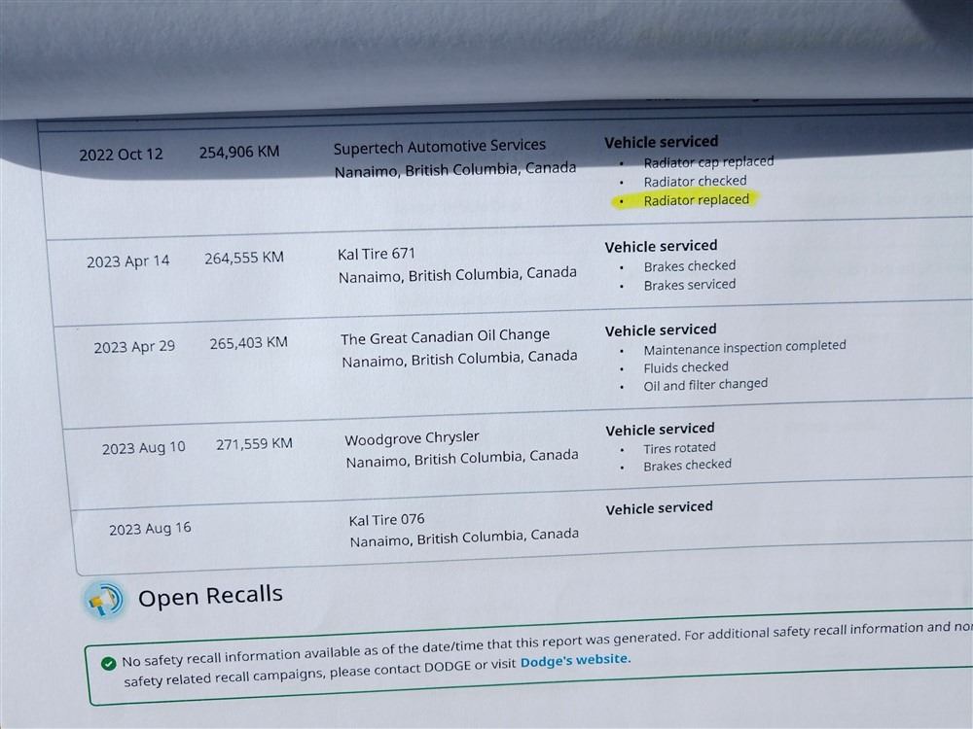Click the Kal Tire 671 service entry
973x729 pixels.
click(377, 254)
